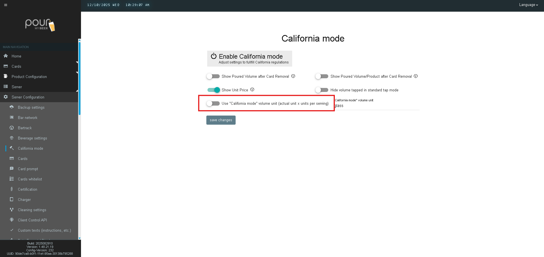Select Cleaning settings in the sidebar
The image size is (544, 257).
pyautogui.click(x=32, y=210)
